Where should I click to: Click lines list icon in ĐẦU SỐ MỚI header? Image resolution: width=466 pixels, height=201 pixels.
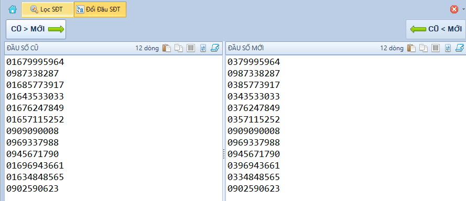[x=436, y=48]
